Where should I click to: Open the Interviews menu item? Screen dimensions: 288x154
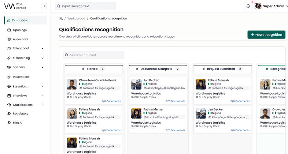(20, 96)
